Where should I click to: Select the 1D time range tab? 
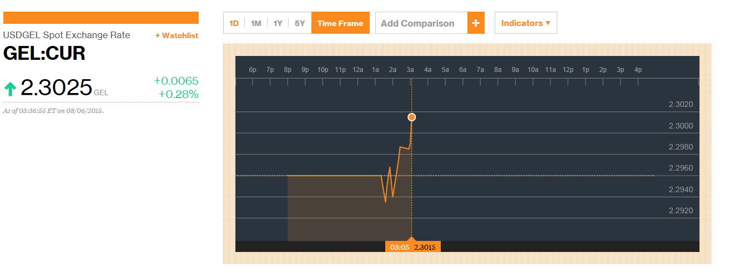234,23
